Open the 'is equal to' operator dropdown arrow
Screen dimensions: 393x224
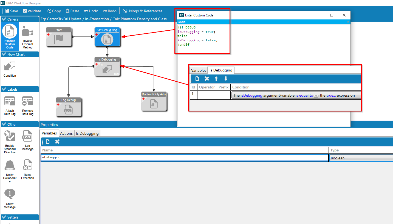click(x=316, y=96)
